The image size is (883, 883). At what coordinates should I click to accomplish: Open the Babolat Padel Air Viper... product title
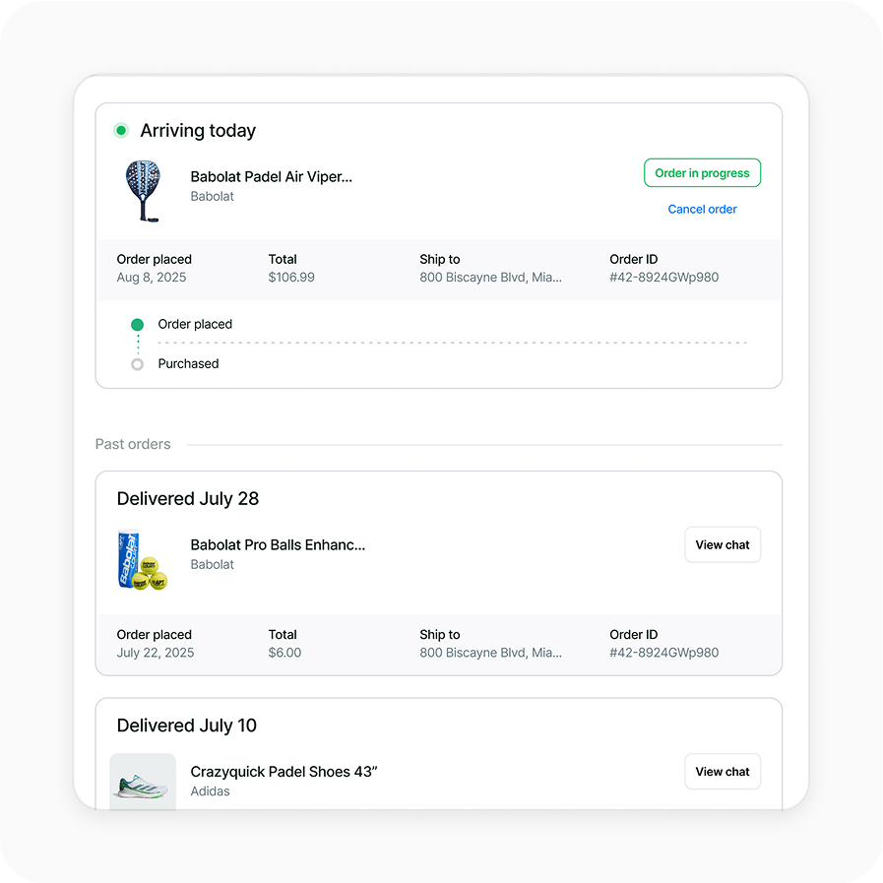271,177
